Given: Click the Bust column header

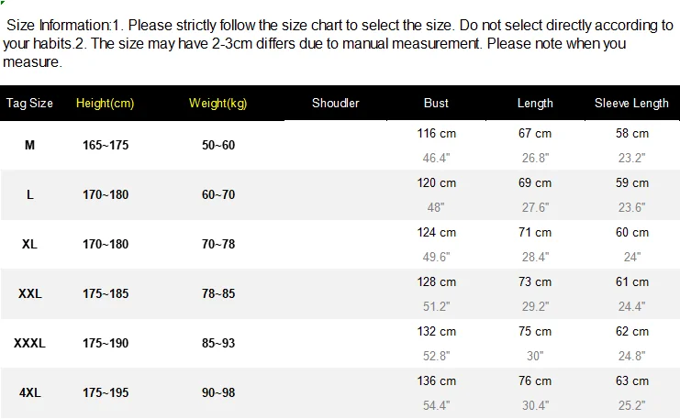Looking at the screenshot, I should 436,103.
